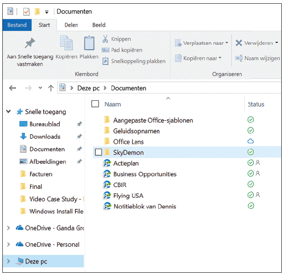Image resolution: width=285 pixels, height=276 pixels.
Task: Click the sync checkmark status for Geluidsopnamen
Action: pyautogui.click(x=251, y=131)
